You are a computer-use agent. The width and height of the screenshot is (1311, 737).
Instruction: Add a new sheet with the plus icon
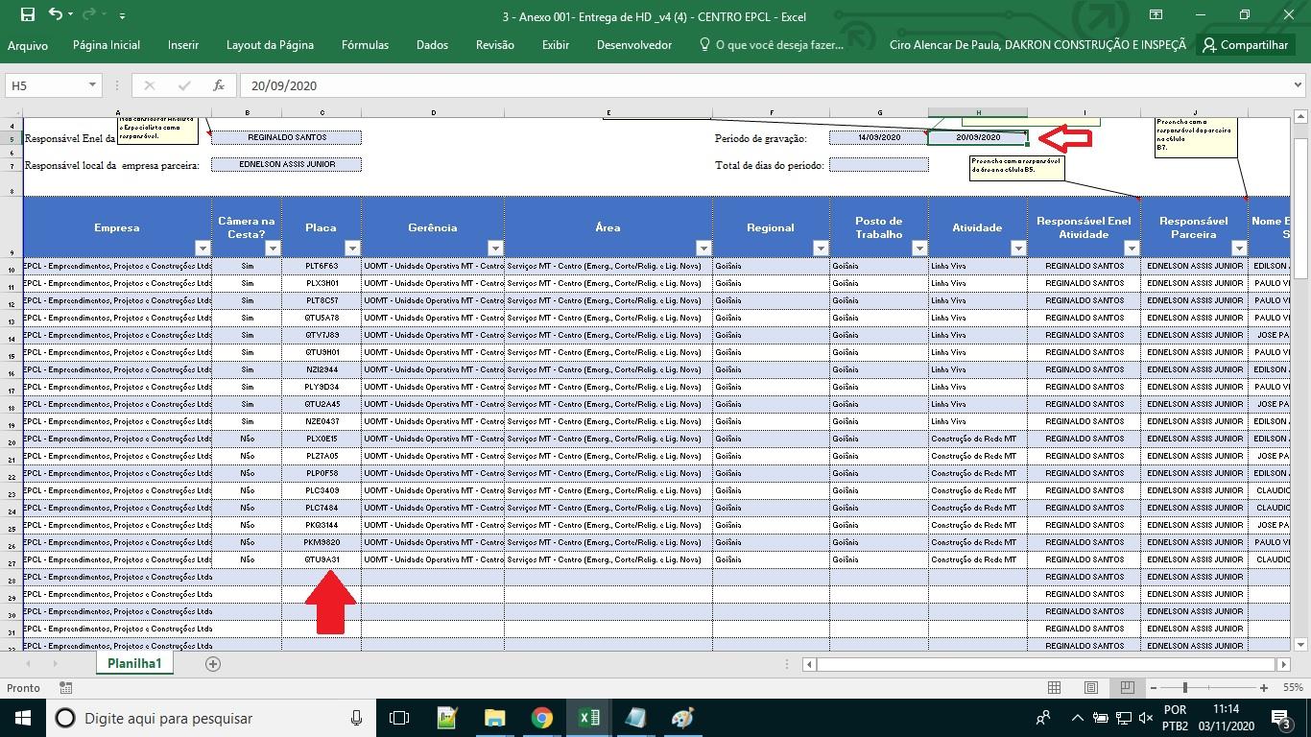[213, 663]
